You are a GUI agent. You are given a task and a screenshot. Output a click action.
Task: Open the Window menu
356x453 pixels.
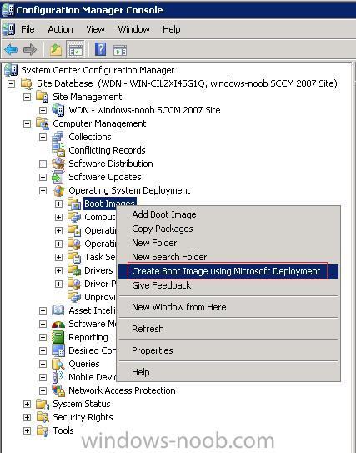(x=133, y=29)
